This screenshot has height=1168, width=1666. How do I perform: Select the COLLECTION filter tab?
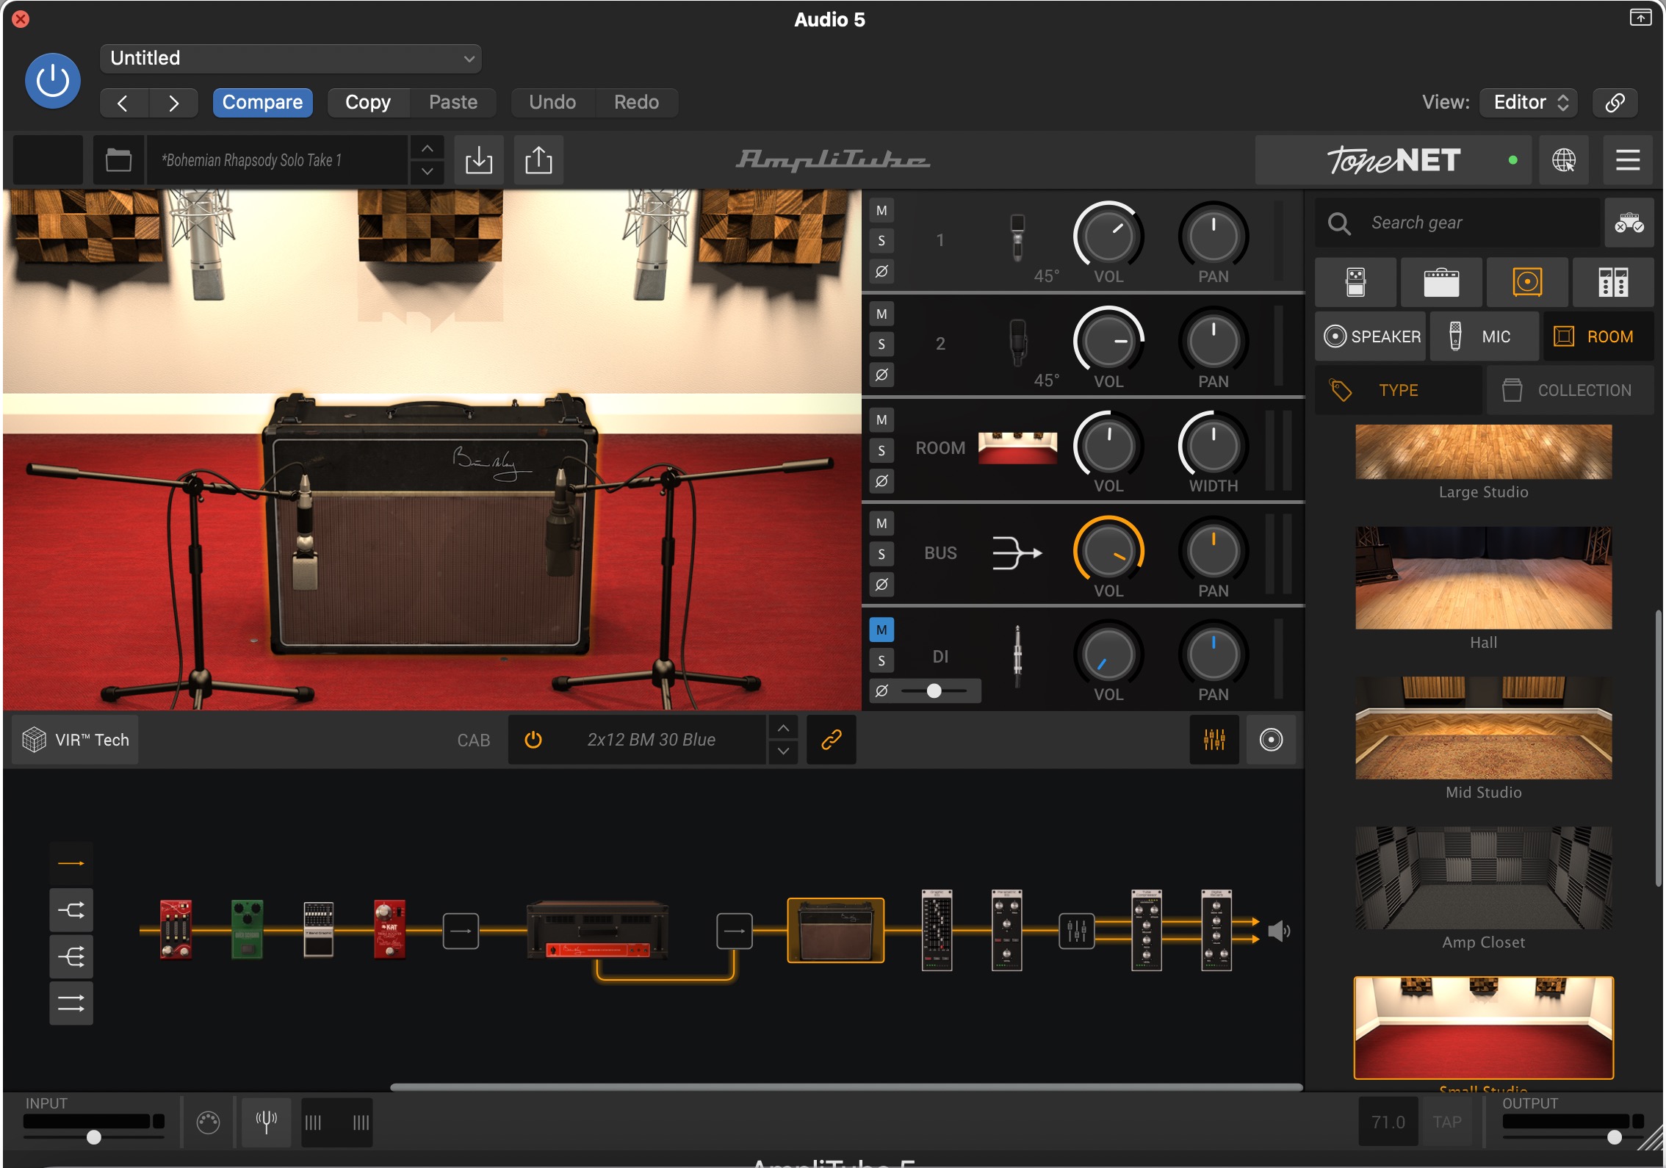point(1571,390)
